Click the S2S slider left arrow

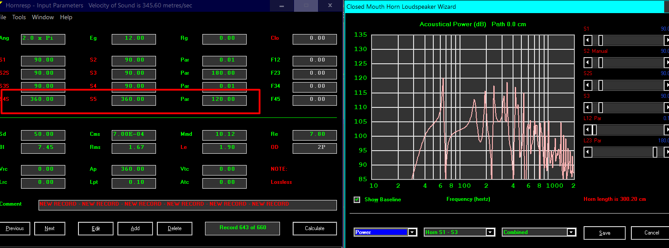pos(588,85)
